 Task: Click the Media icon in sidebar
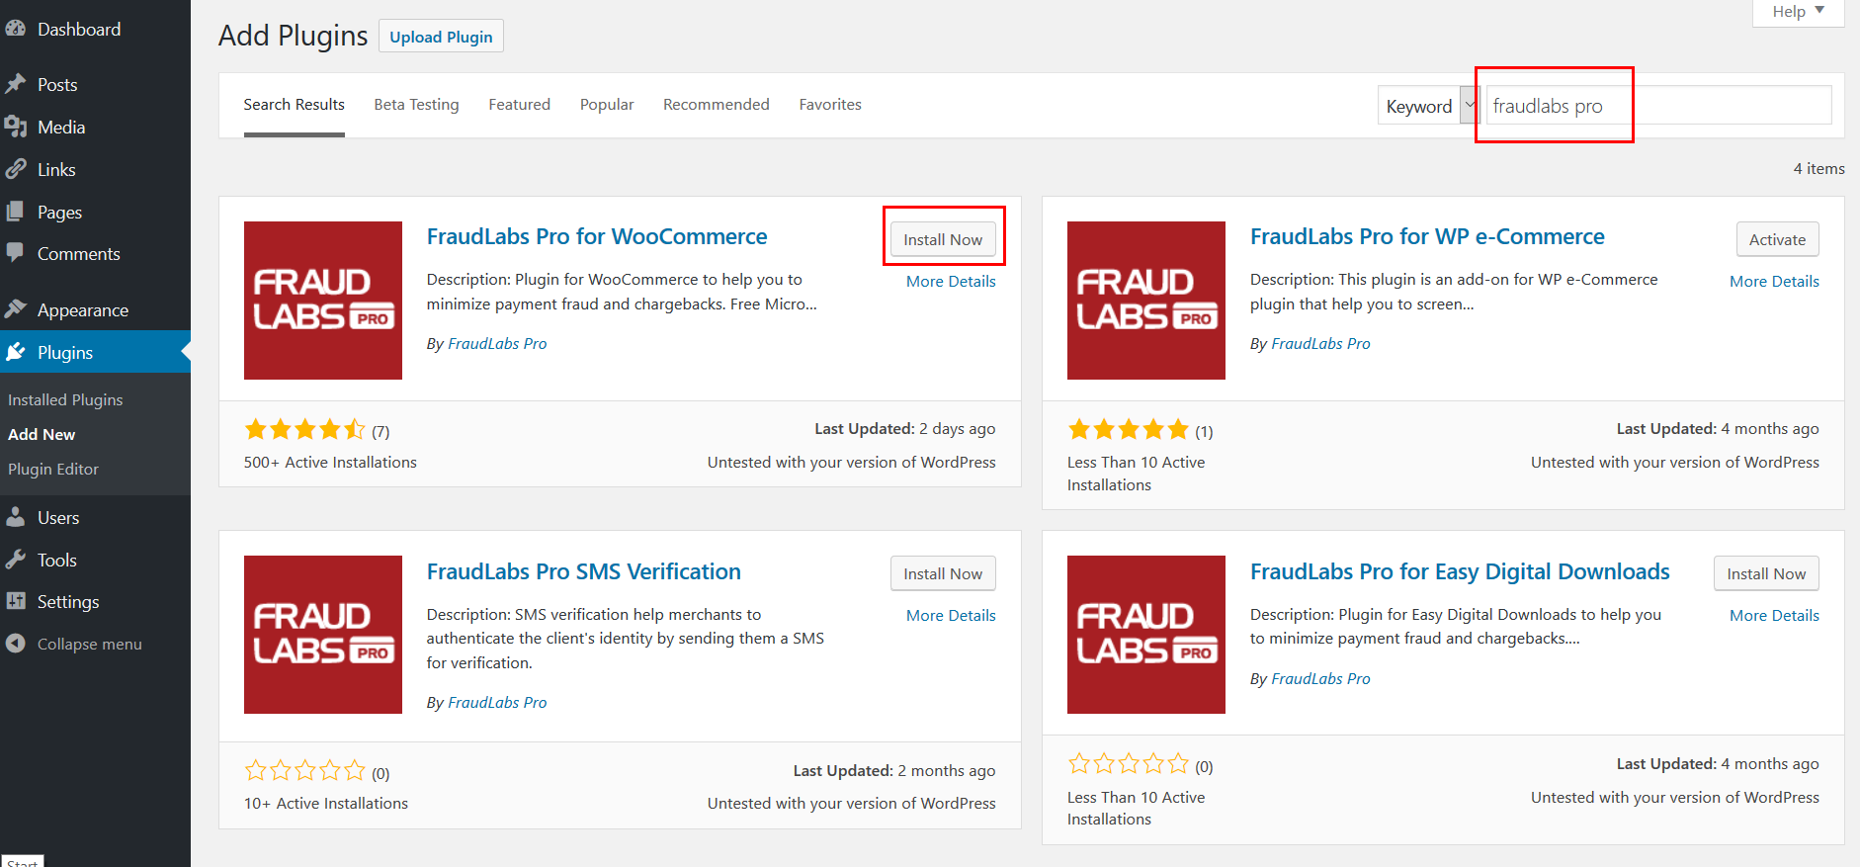click(x=15, y=127)
